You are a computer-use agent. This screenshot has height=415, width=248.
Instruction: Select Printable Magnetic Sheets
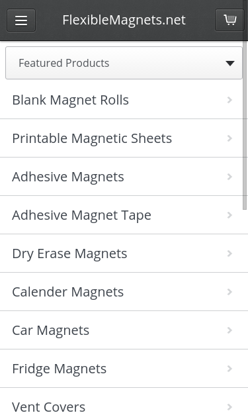(124, 138)
